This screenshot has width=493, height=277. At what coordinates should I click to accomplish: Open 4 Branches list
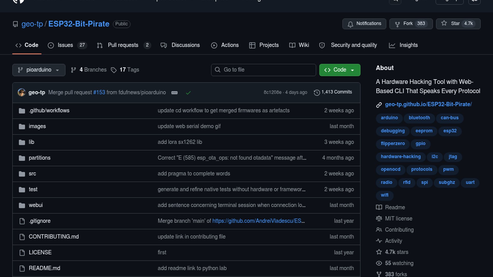[89, 70]
